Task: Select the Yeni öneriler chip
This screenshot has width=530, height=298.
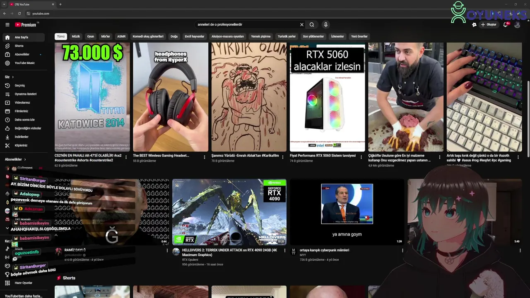Action: pyautogui.click(x=359, y=36)
